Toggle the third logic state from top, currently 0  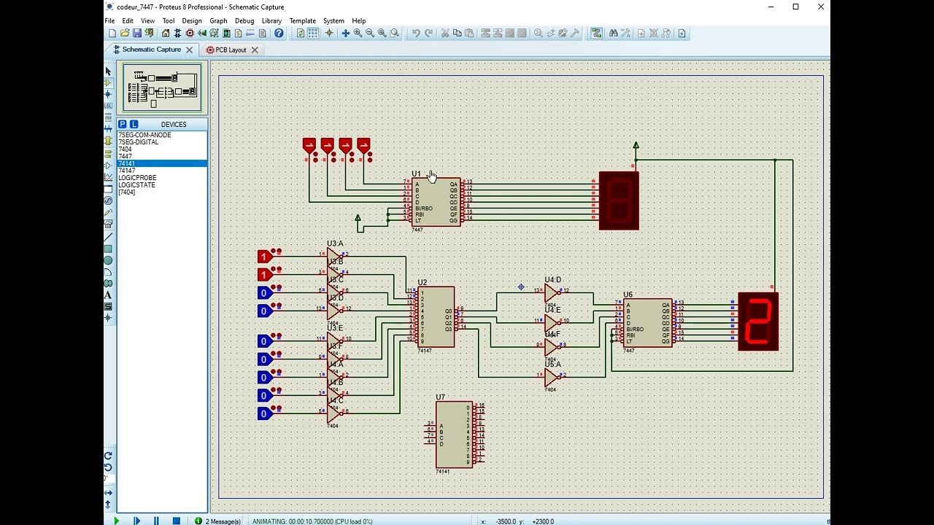click(x=265, y=292)
